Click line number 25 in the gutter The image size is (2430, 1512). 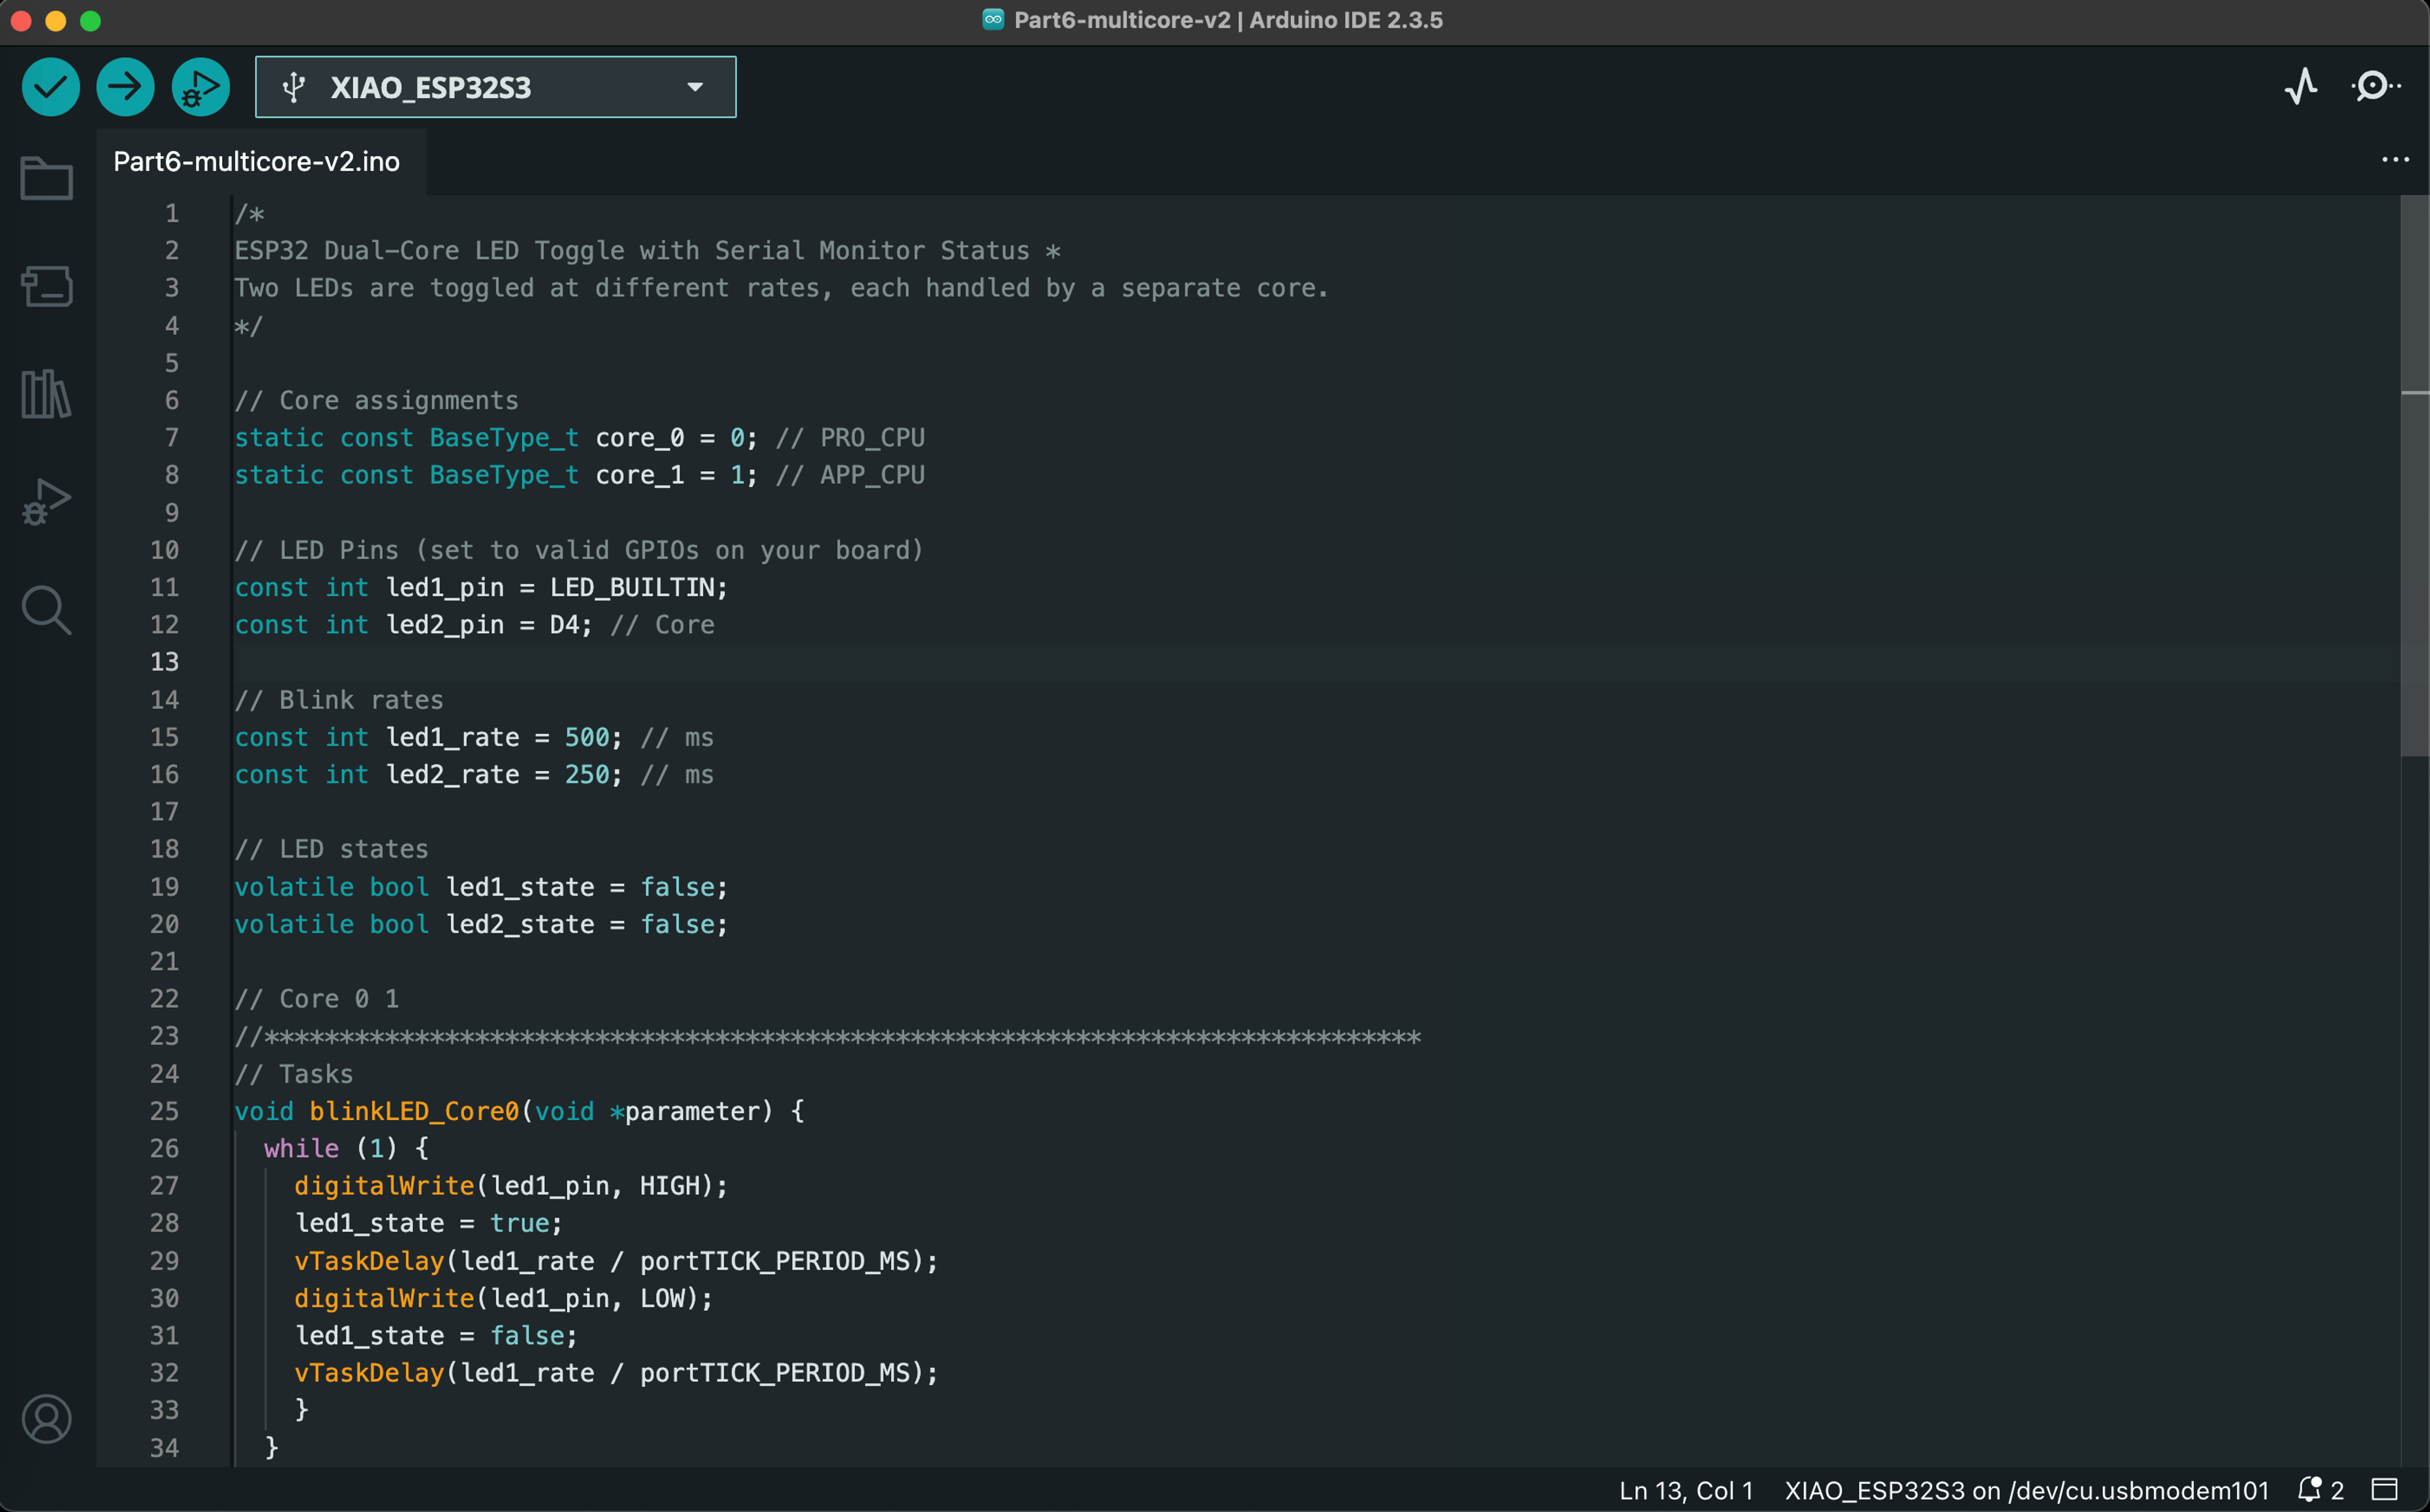pos(164,1111)
